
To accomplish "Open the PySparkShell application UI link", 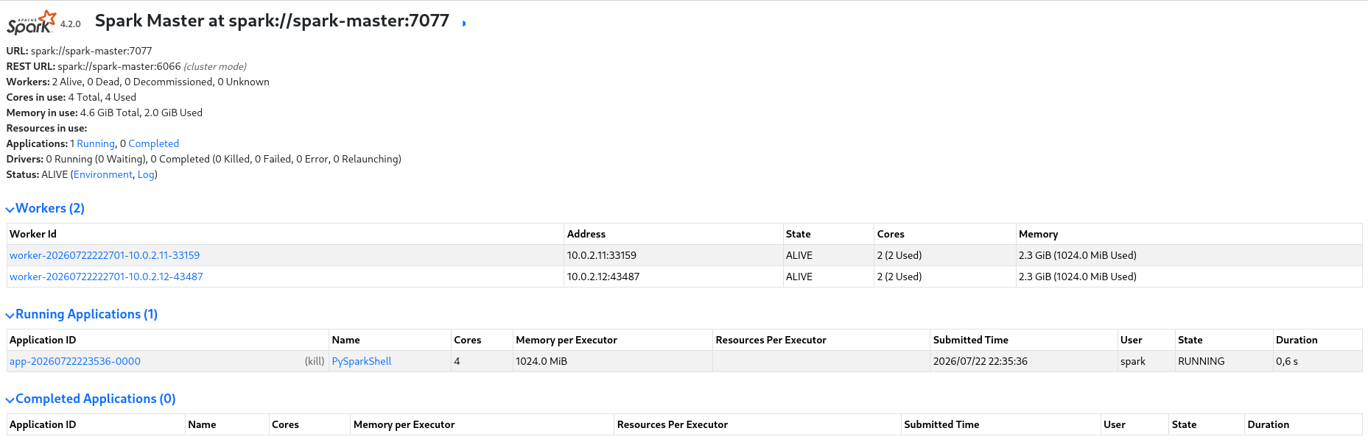I will click(x=362, y=361).
